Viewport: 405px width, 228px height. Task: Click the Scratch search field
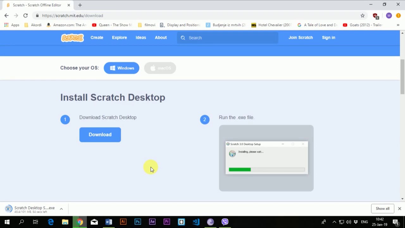point(227,38)
